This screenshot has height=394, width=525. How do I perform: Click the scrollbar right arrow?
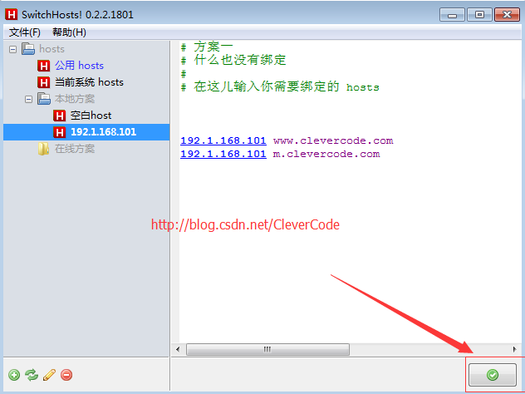(515, 349)
